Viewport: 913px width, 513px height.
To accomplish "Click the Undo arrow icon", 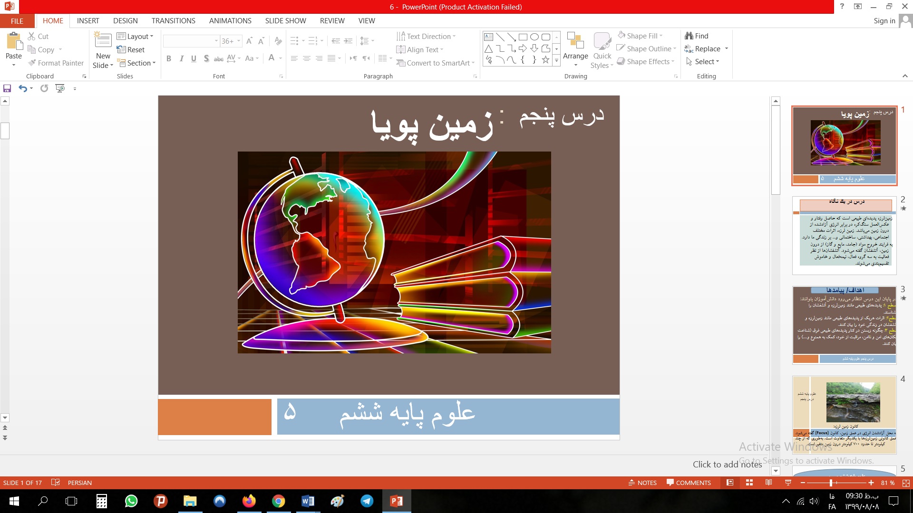I will click(22, 88).
